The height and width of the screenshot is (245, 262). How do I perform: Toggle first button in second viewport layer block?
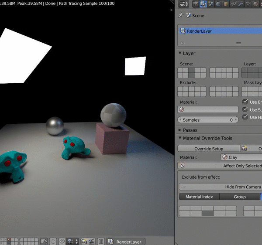pos(22,240)
